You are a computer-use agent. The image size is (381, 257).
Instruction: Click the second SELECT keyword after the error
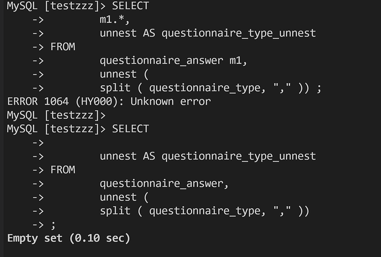click(x=130, y=129)
